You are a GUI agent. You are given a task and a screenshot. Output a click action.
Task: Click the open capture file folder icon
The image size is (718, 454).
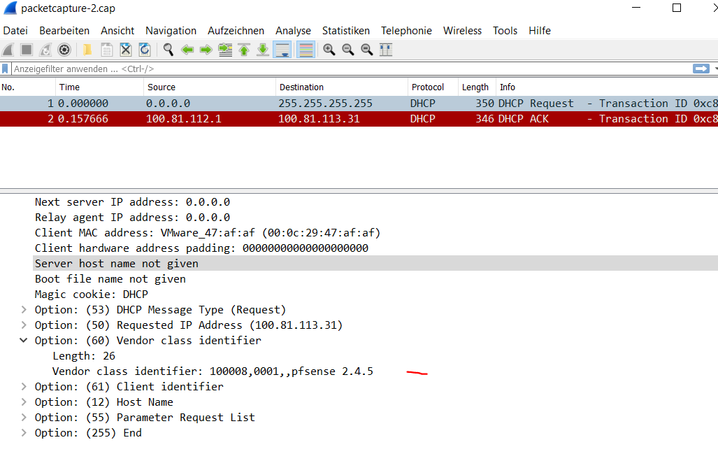[87, 50]
